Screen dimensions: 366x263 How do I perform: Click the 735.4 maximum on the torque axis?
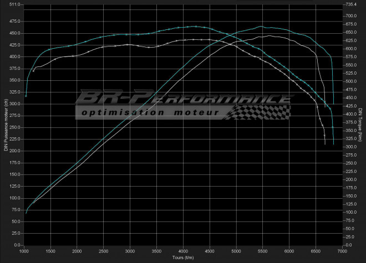(350, 4)
